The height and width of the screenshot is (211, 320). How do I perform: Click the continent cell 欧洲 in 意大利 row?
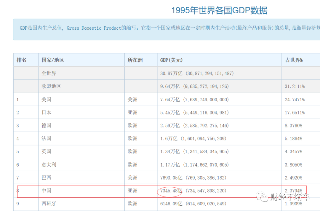click(132, 165)
